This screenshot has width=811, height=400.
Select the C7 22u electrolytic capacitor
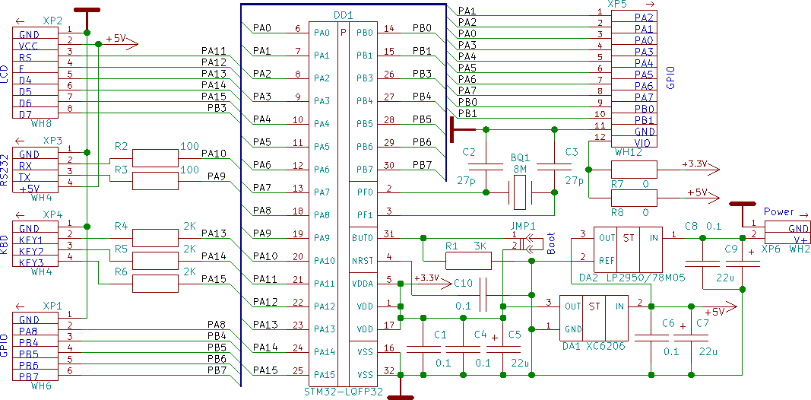click(690, 338)
